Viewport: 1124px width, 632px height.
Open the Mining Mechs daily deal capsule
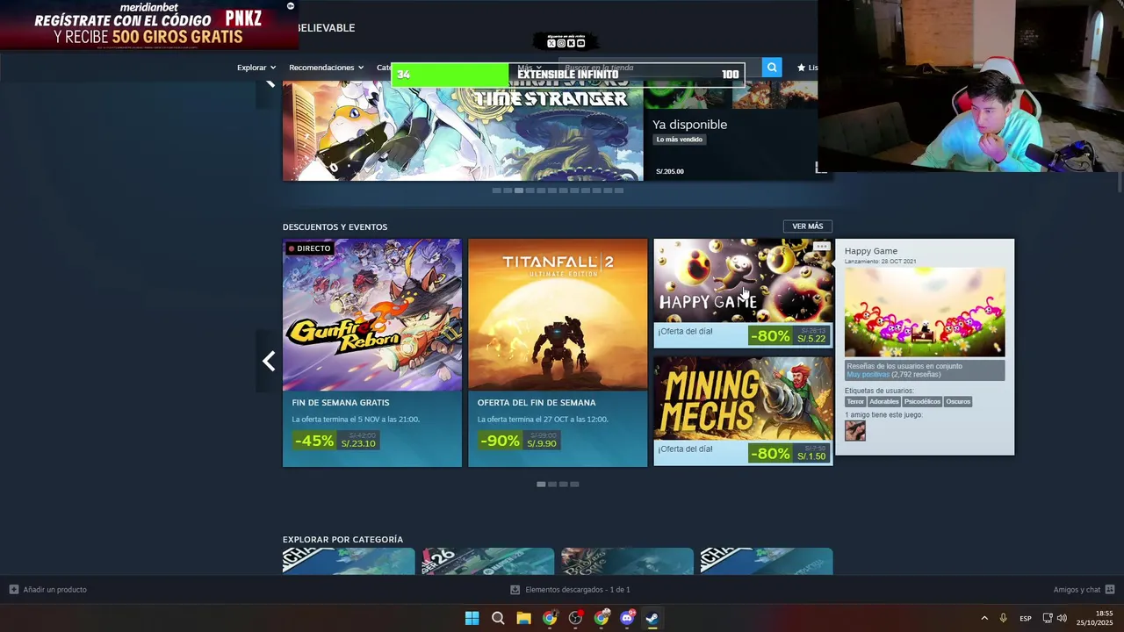(743, 411)
